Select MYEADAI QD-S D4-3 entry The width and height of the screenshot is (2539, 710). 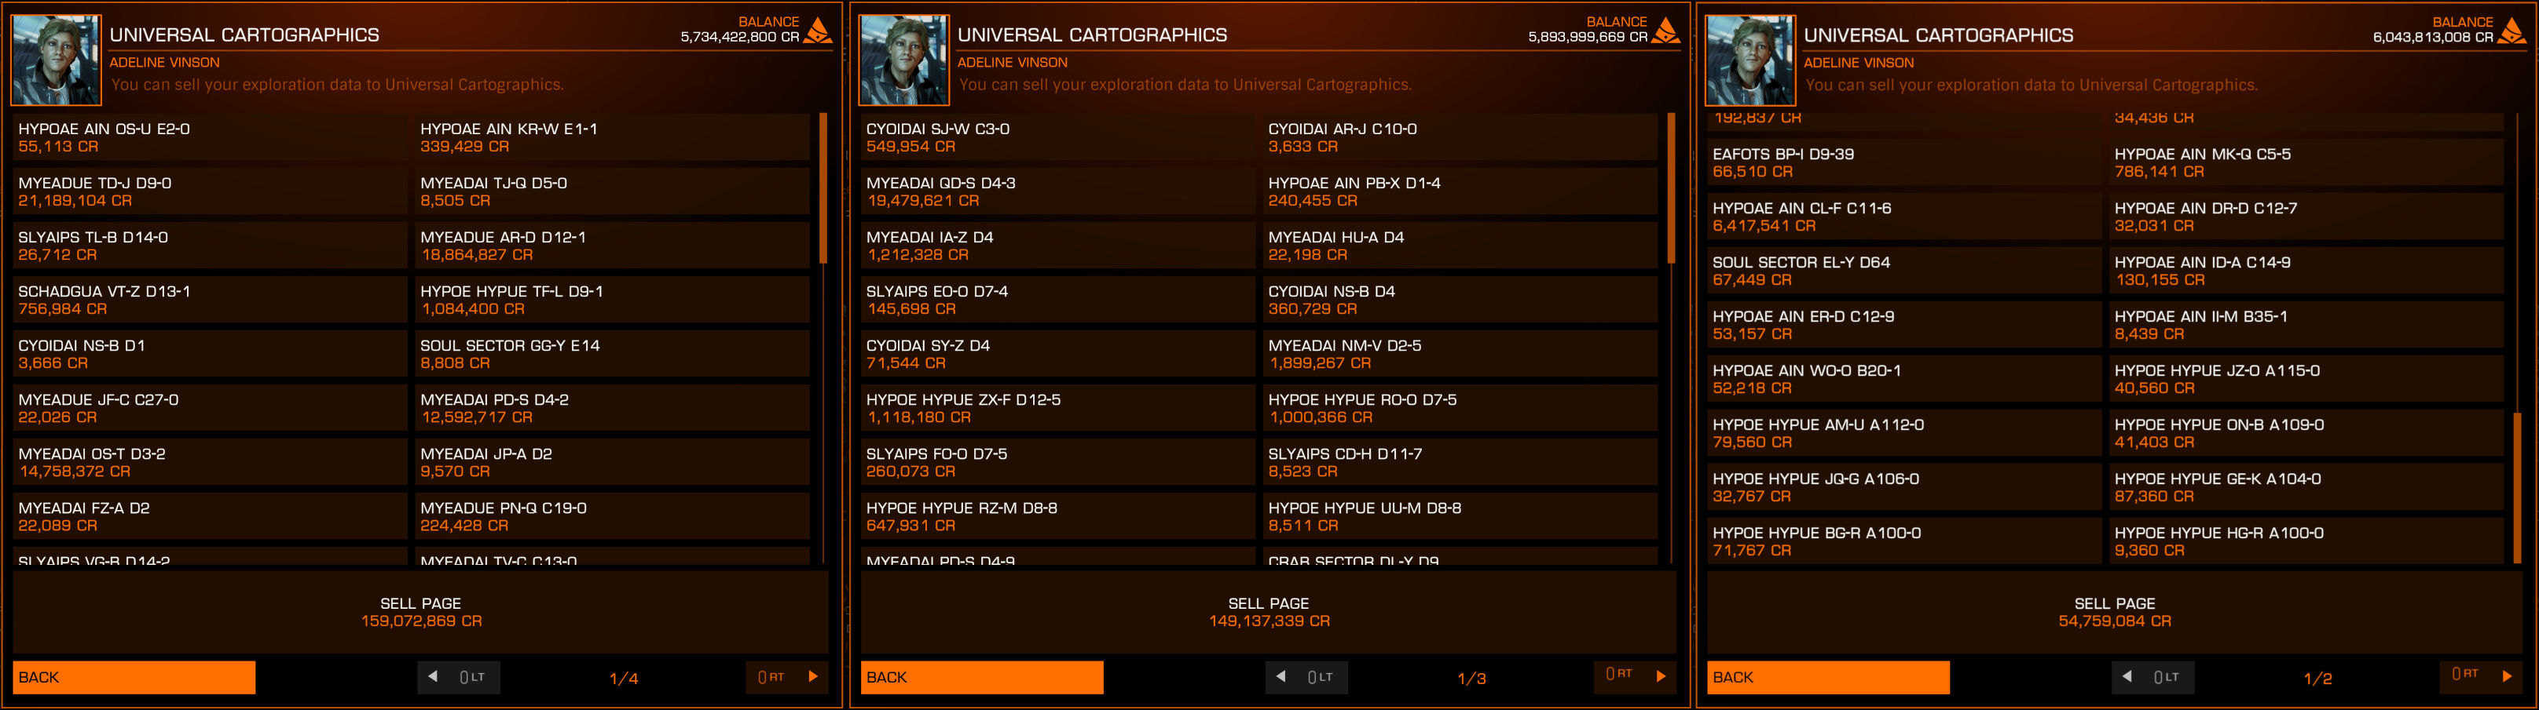pos(1057,191)
